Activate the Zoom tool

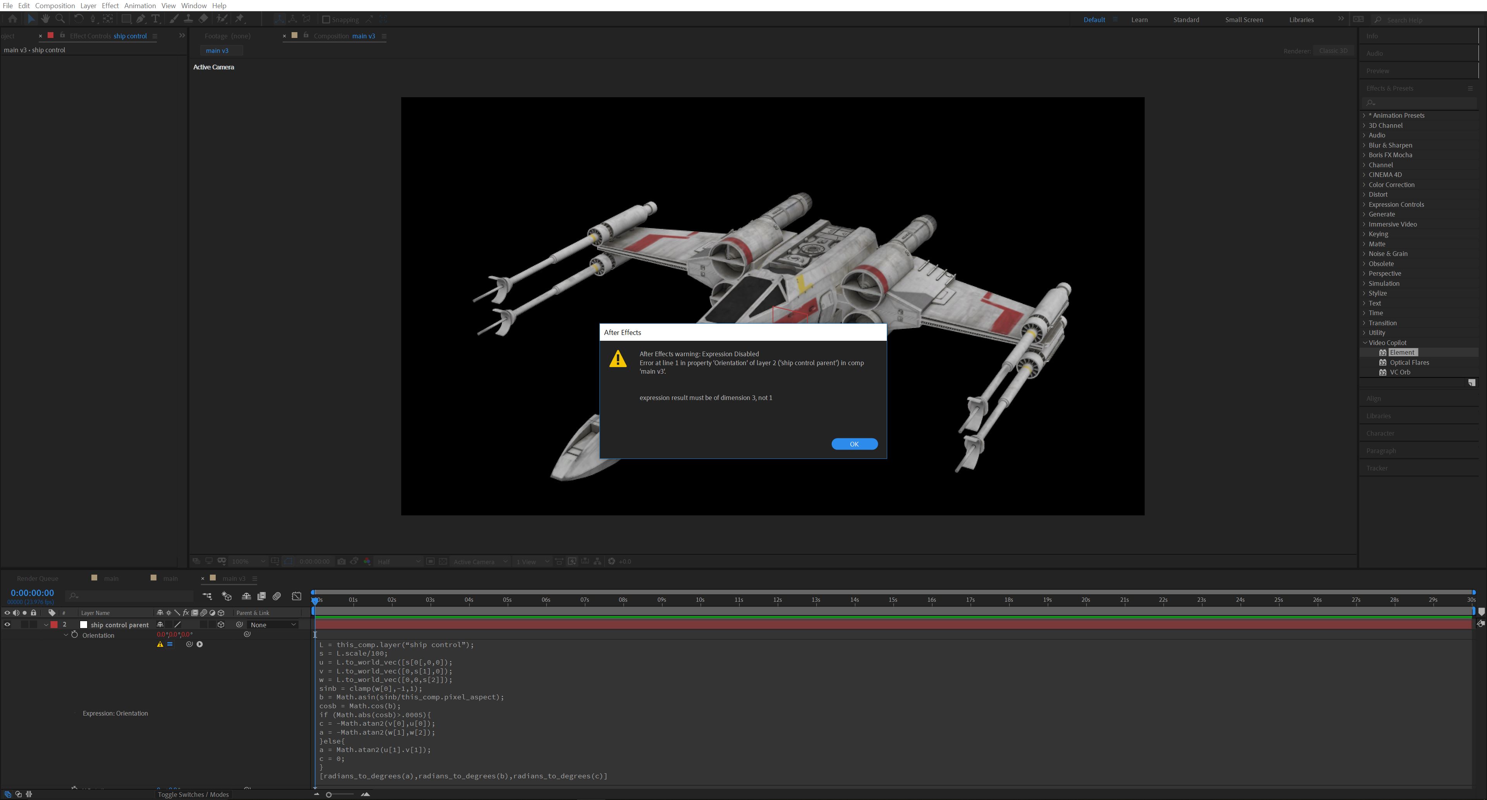[x=60, y=19]
